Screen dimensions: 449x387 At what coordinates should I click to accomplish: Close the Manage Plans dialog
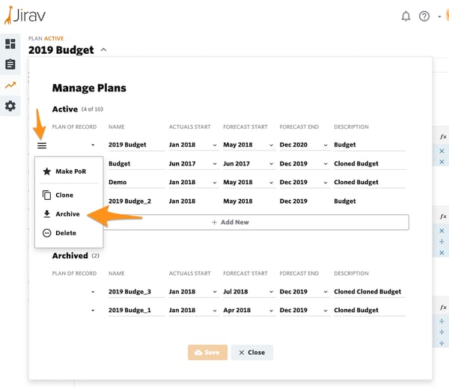[x=252, y=353]
